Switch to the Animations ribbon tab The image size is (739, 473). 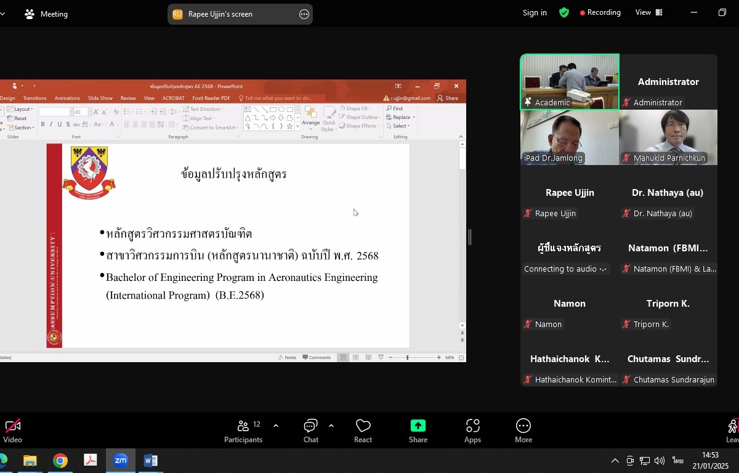[67, 98]
